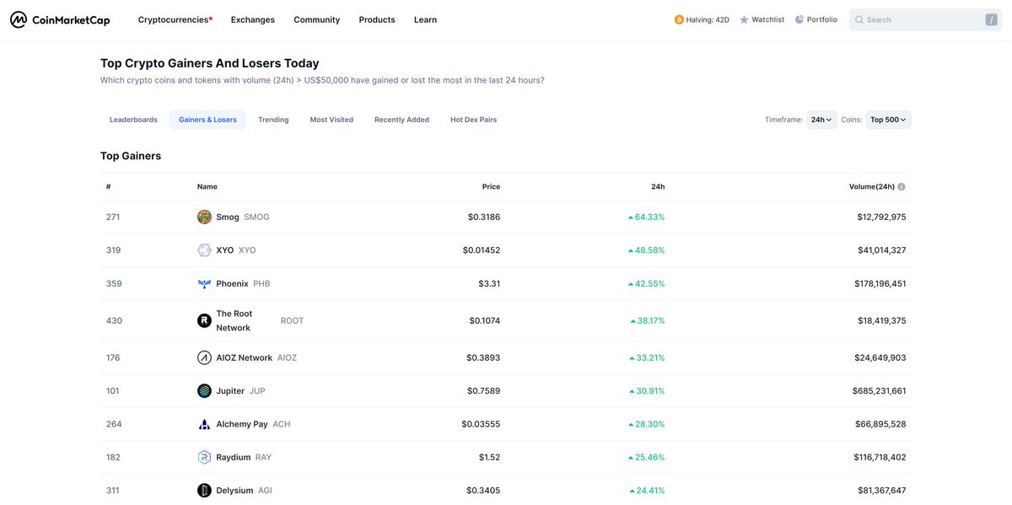Open the Timeframe 24h dropdown

822,120
